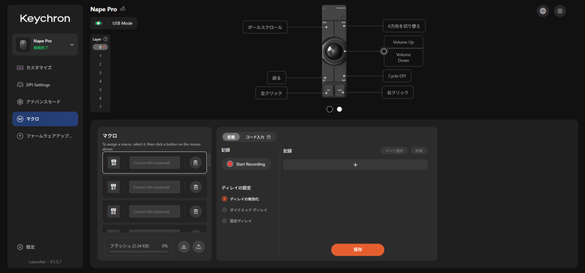
Task: Open the DPI Settings page
Action: point(45,85)
